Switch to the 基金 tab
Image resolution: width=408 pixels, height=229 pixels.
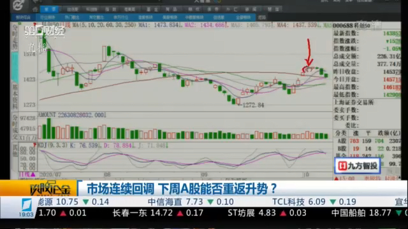pos(152,10)
